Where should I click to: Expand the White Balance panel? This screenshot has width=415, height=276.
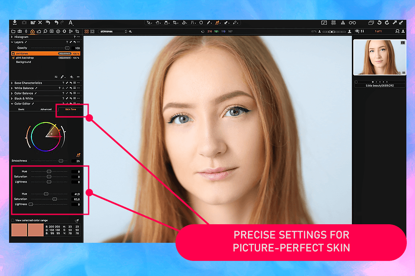pyautogui.click(x=12, y=88)
